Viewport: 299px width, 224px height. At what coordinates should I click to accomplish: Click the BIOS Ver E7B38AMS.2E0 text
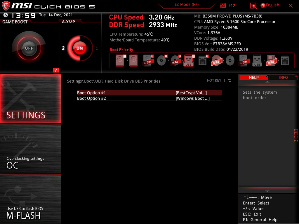217,44
